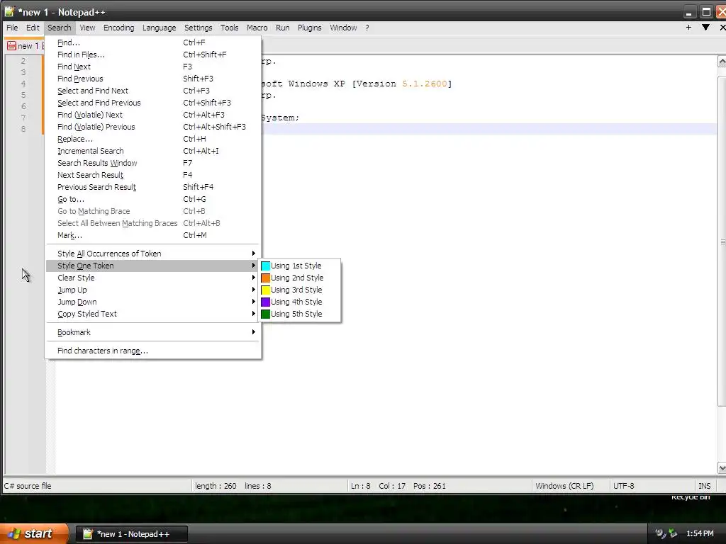The width and height of the screenshot is (726, 544).
Task: Switch to the new 1 document tab
Action: (24, 46)
